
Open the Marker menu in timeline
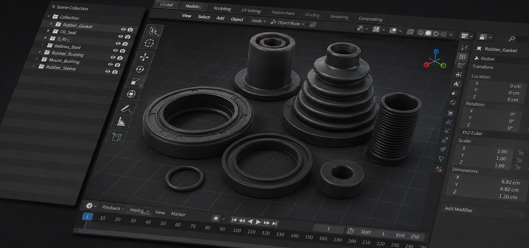[178, 214]
